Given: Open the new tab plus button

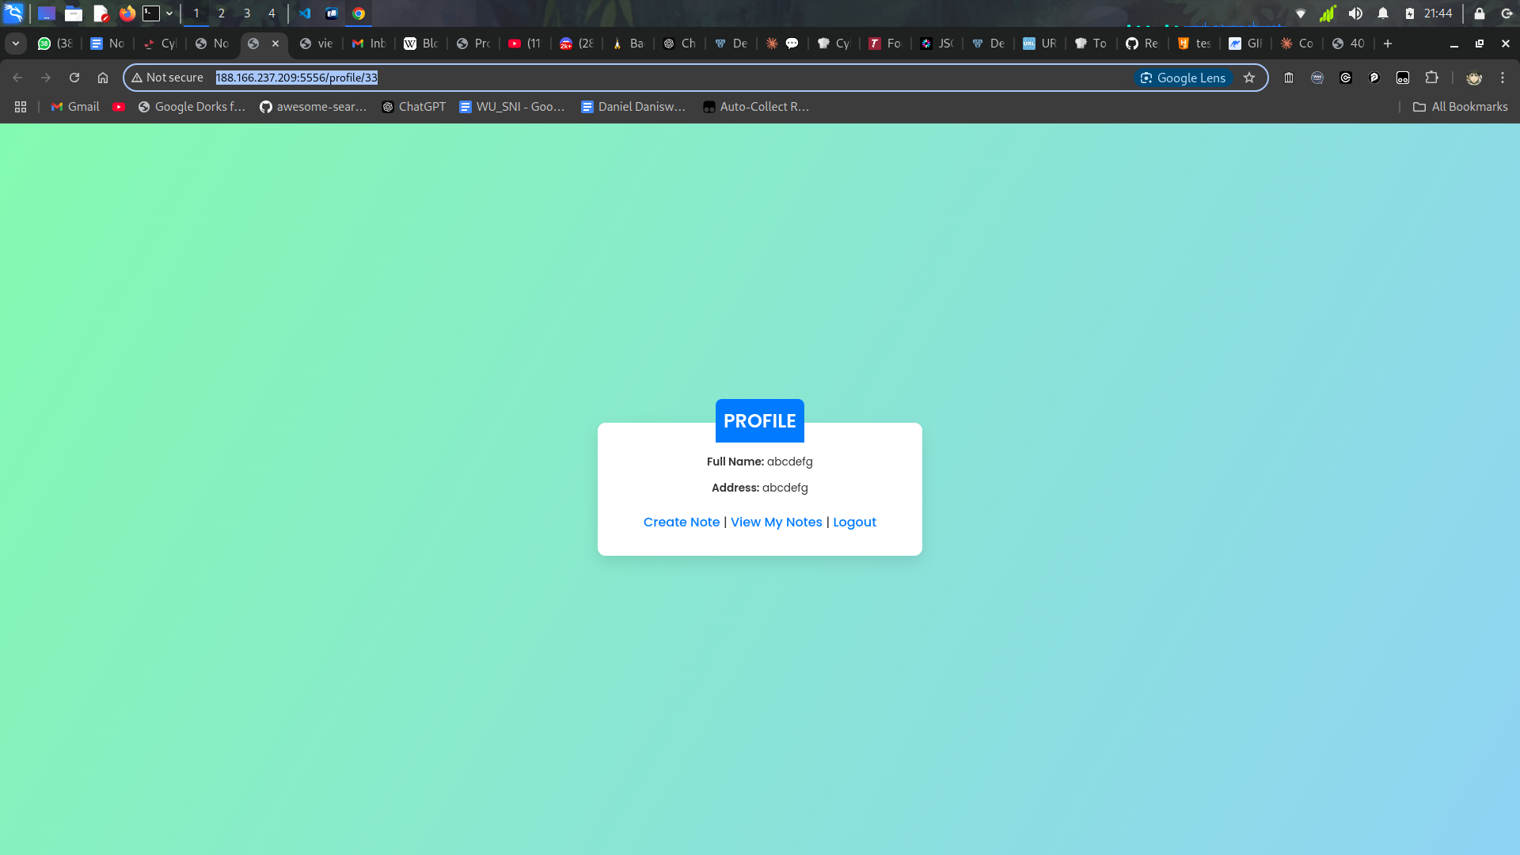Looking at the screenshot, I should [x=1388, y=44].
